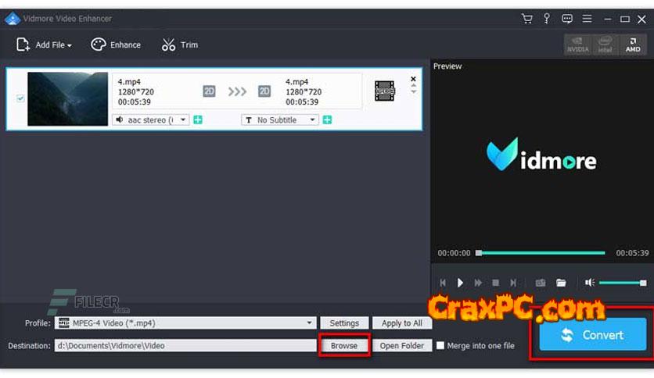Open the aac stereo audio track dropdown

pyautogui.click(x=150, y=120)
